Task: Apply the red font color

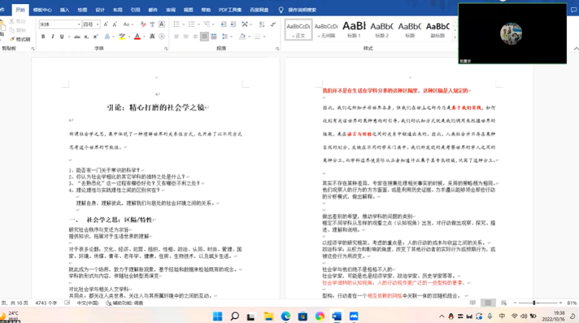Action: point(138,36)
